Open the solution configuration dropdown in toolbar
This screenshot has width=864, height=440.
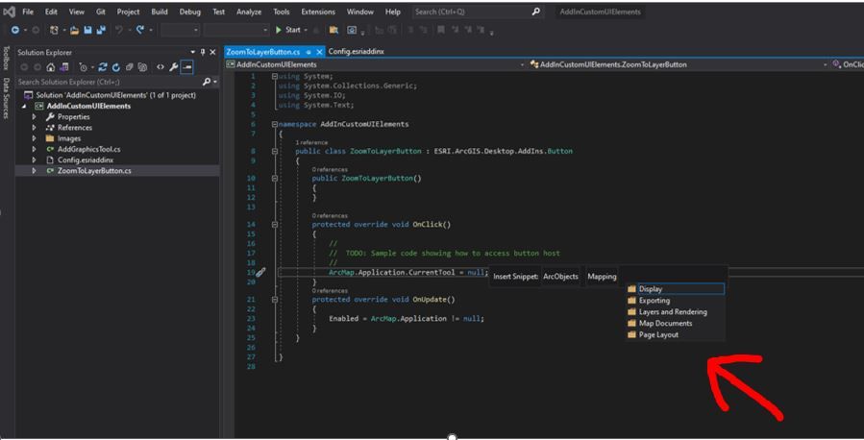point(180,30)
